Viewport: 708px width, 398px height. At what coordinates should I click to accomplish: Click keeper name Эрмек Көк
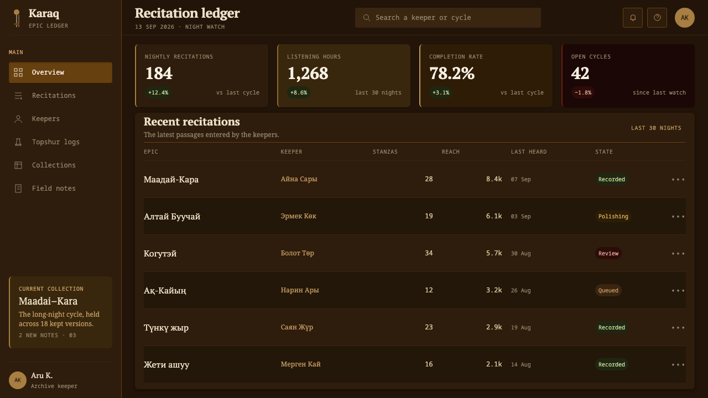coord(298,216)
